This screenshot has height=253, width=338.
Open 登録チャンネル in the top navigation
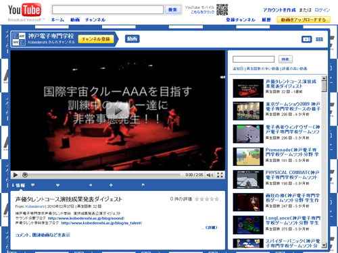[x=241, y=20]
